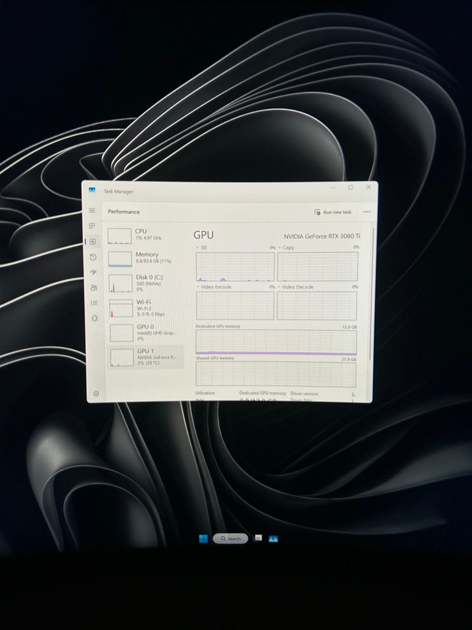472x630 pixels.
Task: Open the App history page icon
Action: (x=93, y=257)
